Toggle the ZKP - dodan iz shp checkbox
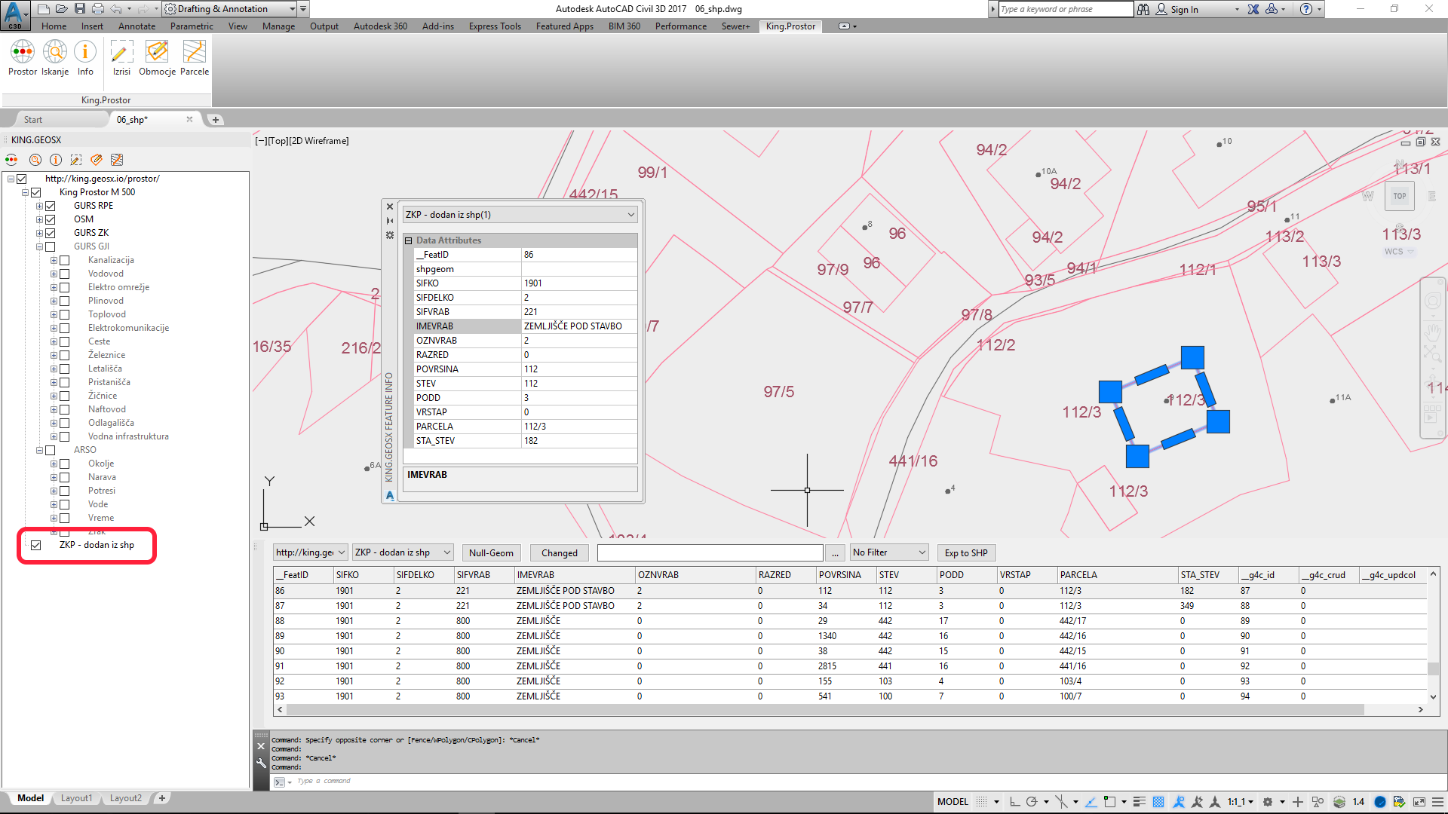This screenshot has width=1448, height=814. pos(35,545)
